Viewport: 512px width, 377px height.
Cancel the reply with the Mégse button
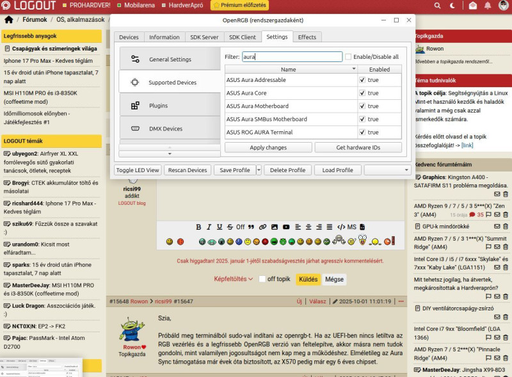coord(334,279)
